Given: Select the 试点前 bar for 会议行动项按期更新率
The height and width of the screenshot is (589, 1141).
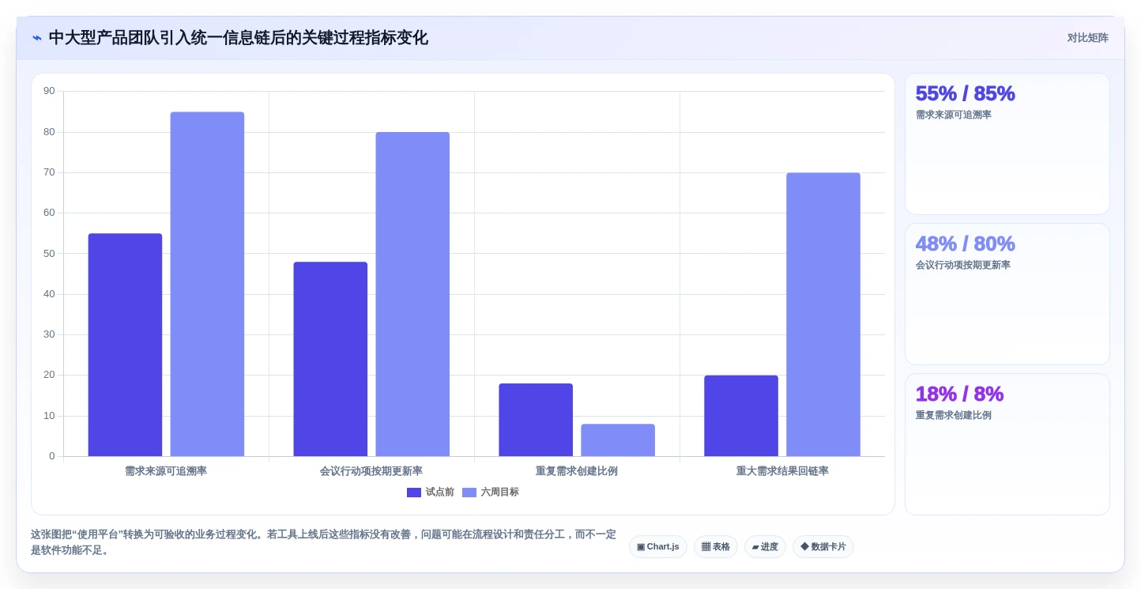Looking at the screenshot, I should coord(330,359).
